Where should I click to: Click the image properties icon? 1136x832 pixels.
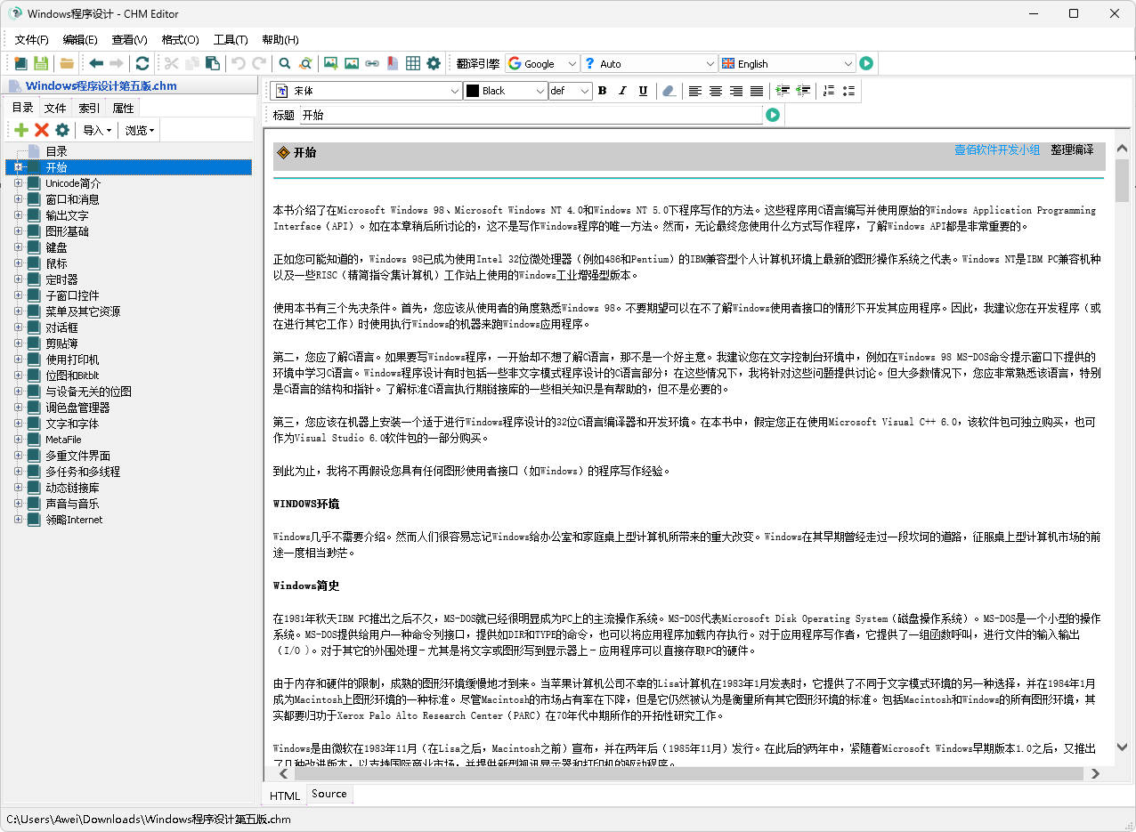coord(352,63)
